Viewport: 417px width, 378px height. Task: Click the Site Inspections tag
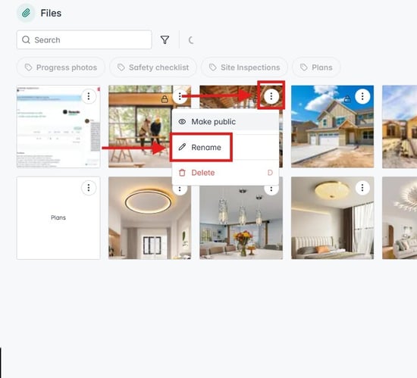click(x=244, y=67)
